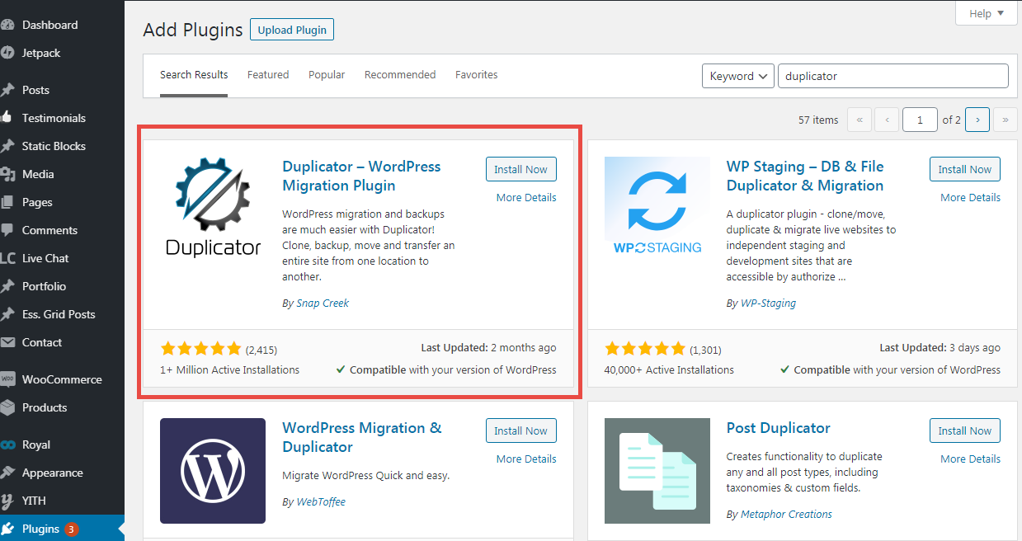Open the Comments bubble icon
1022x541 pixels.
[7, 230]
